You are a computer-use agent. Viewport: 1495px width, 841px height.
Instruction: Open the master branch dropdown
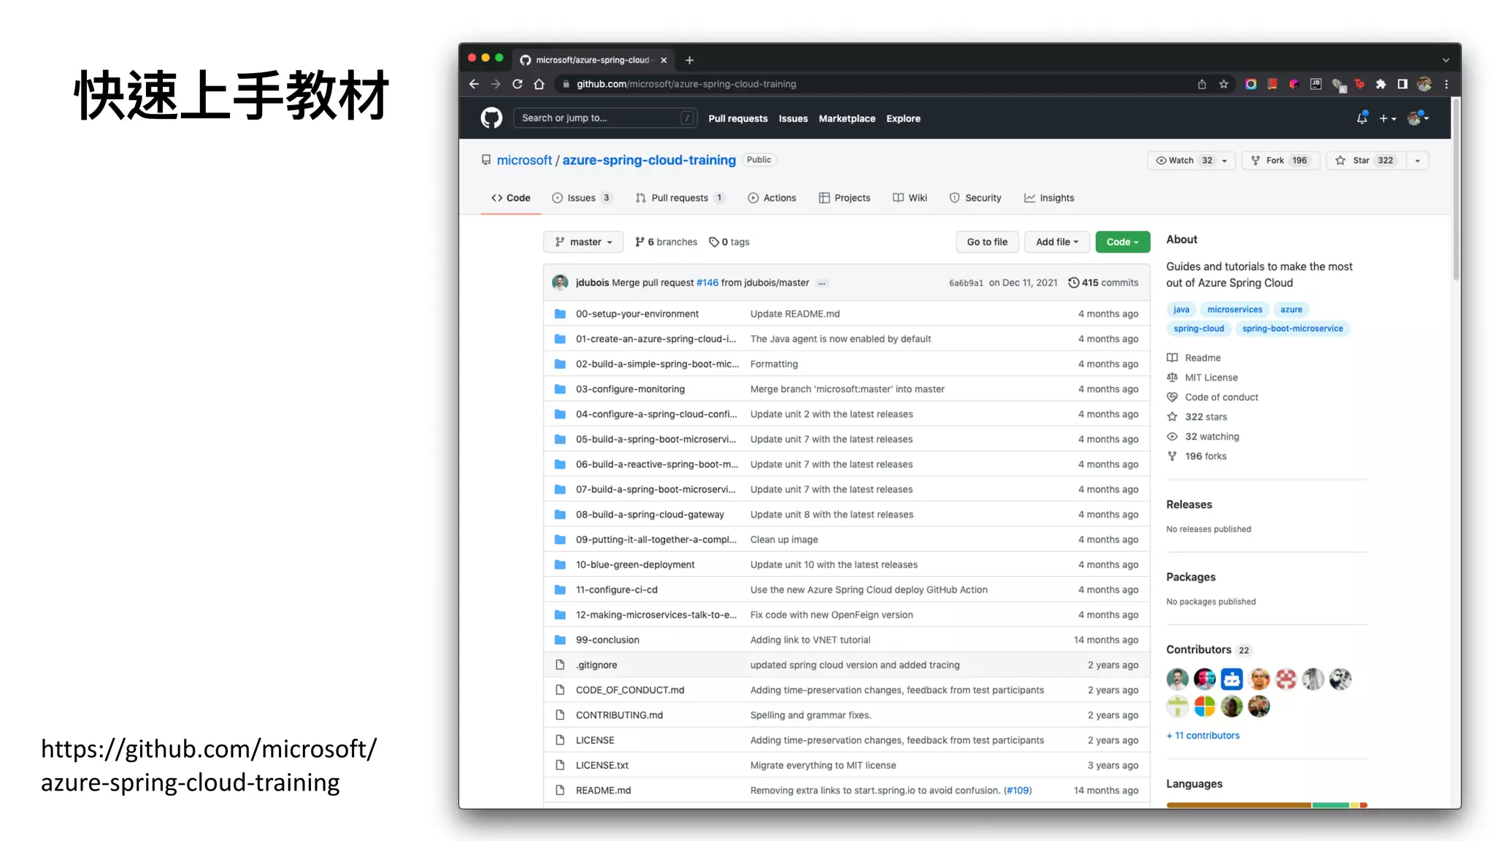click(583, 242)
